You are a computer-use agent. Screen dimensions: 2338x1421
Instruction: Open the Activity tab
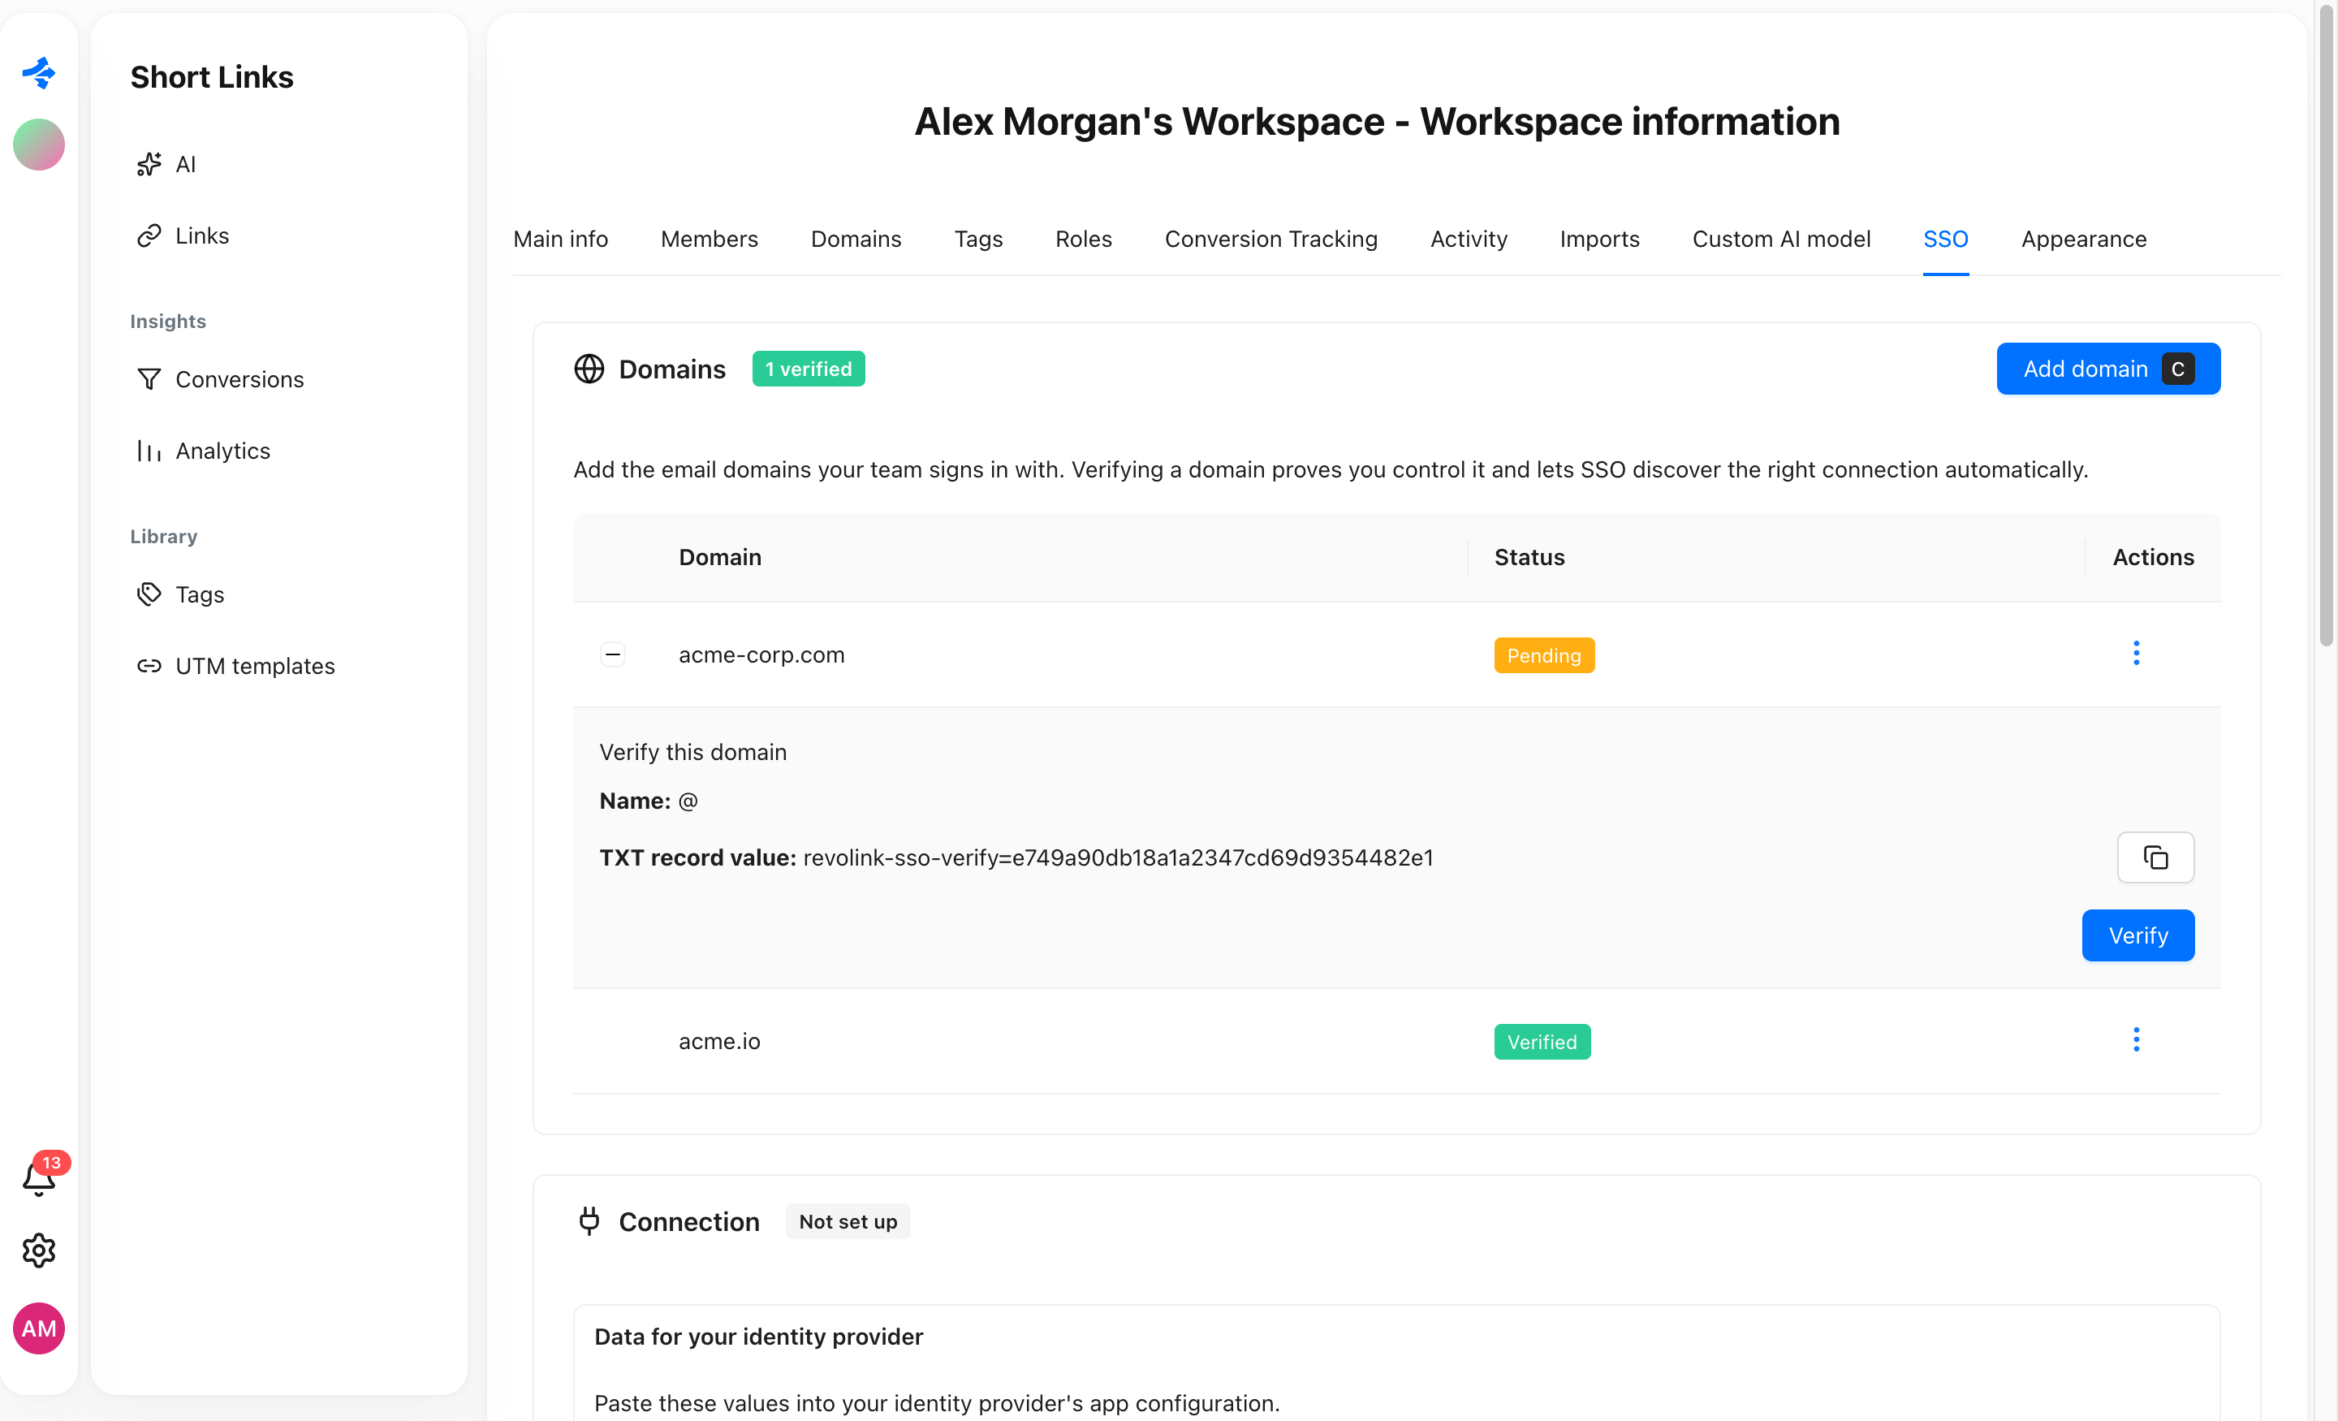1469,240
